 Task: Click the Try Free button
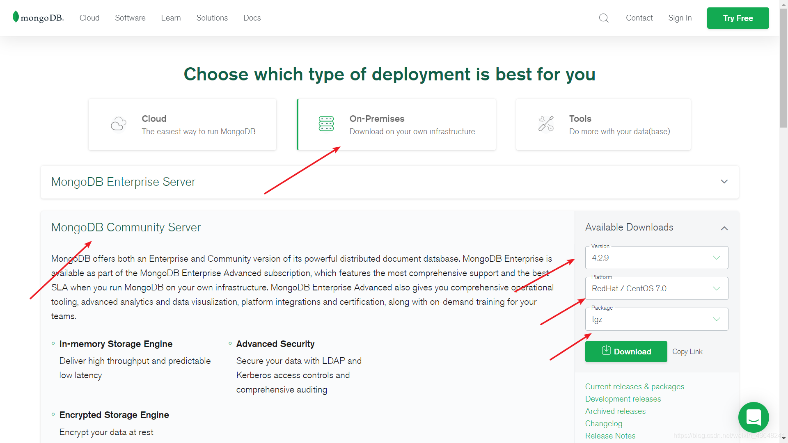[x=738, y=18]
